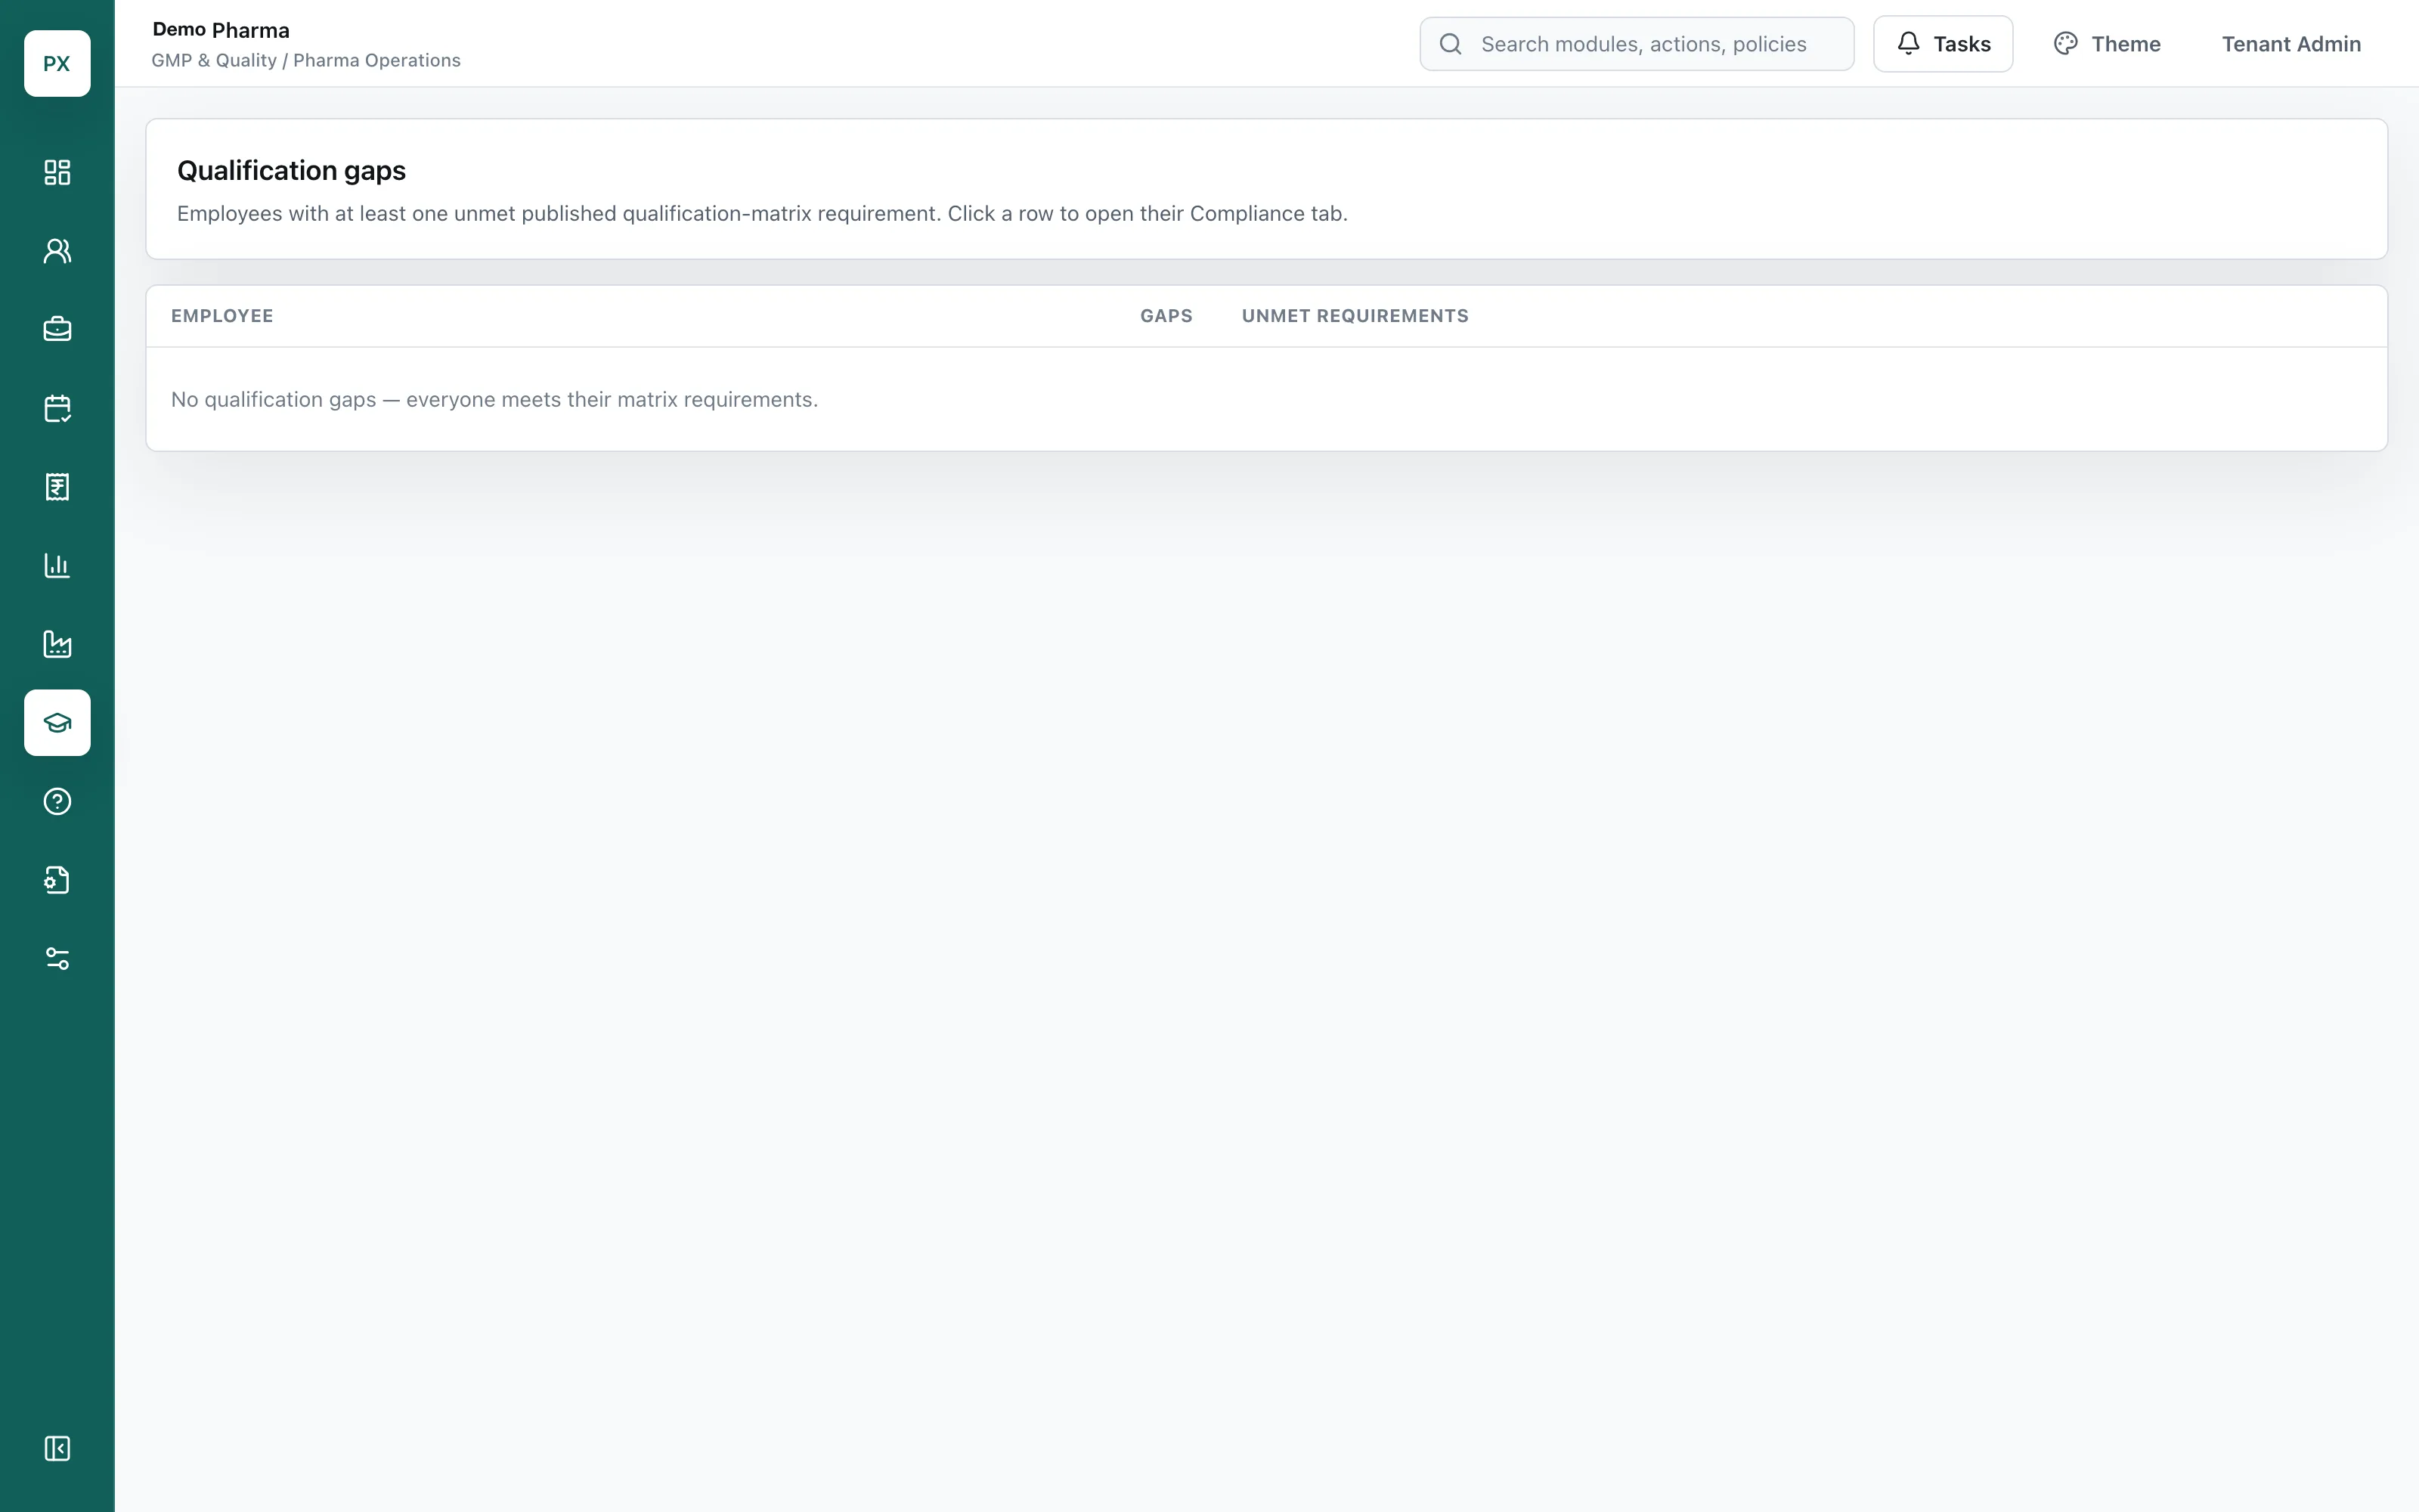Screen dimensions: 2419x1512
Task: Open the sliders configuration icon
Action: click(x=57, y=958)
